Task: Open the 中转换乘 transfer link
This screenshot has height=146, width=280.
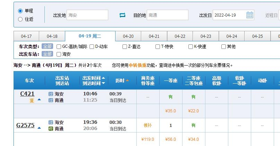Action: pyautogui.click(x=138, y=65)
